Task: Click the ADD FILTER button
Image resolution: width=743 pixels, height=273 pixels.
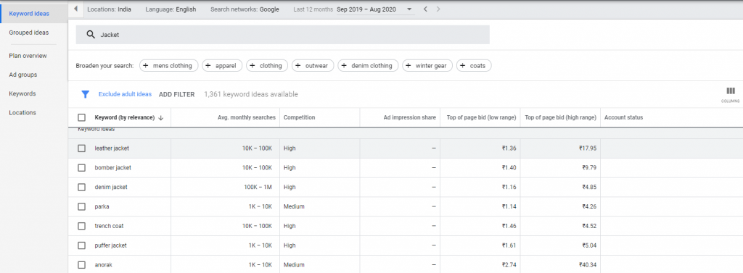Action: (x=177, y=95)
